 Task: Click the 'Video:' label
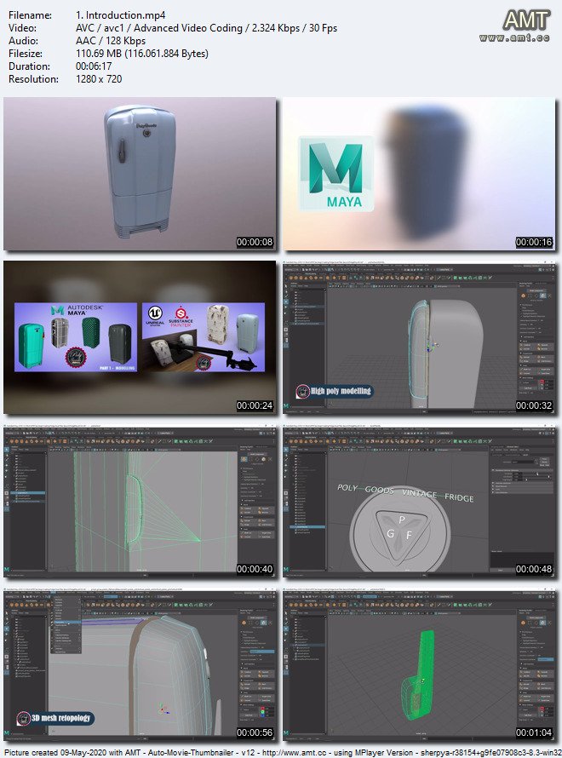(22, 28)
